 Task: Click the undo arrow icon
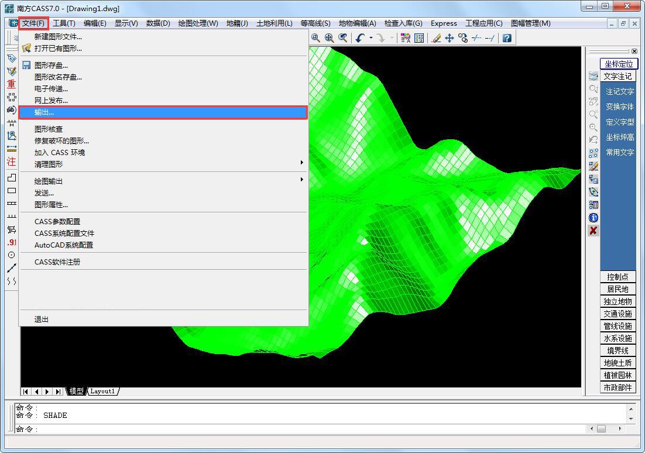click(x=360, y=38)
